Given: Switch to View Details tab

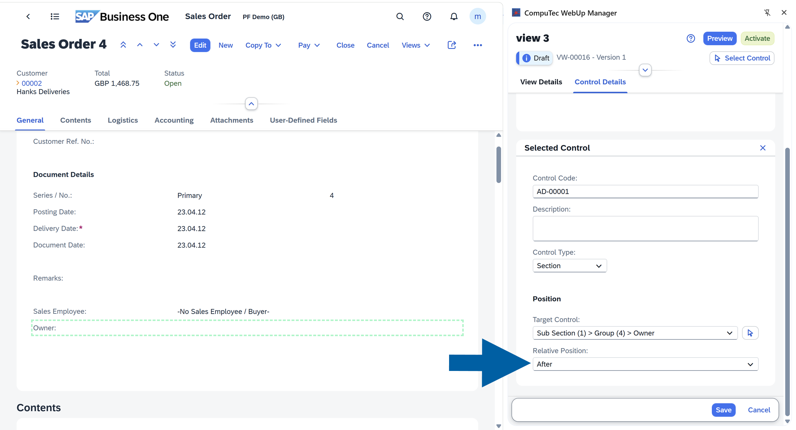Looking at the screenshot, I should 541,82.
